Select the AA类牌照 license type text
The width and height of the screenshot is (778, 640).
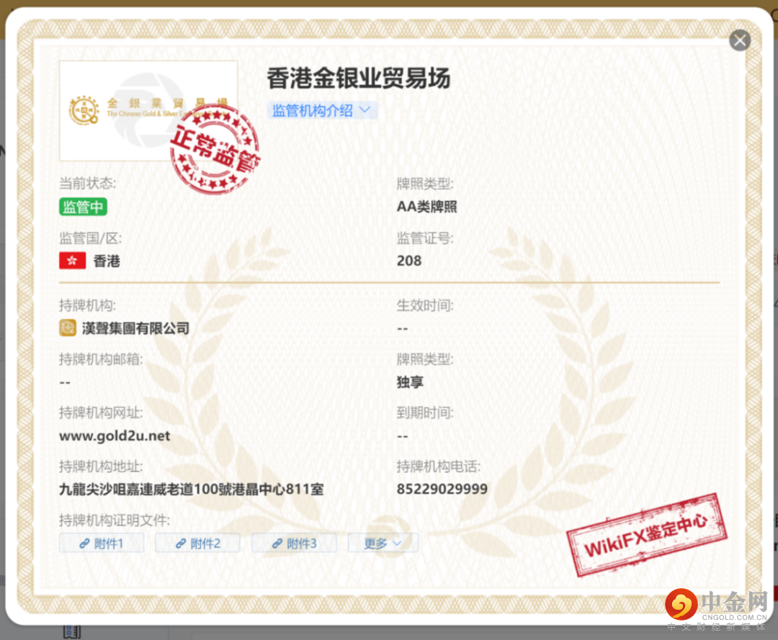pyautogui.click(x=426, y=207)
